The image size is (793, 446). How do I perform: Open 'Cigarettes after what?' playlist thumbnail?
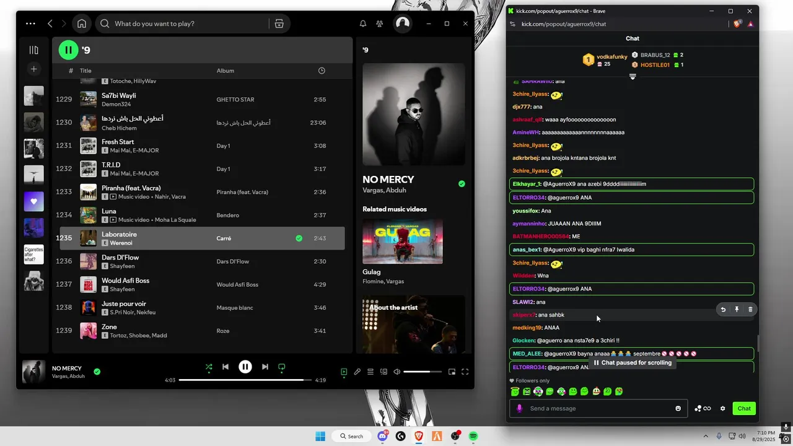pyautogui.click(x=34, y=254)
